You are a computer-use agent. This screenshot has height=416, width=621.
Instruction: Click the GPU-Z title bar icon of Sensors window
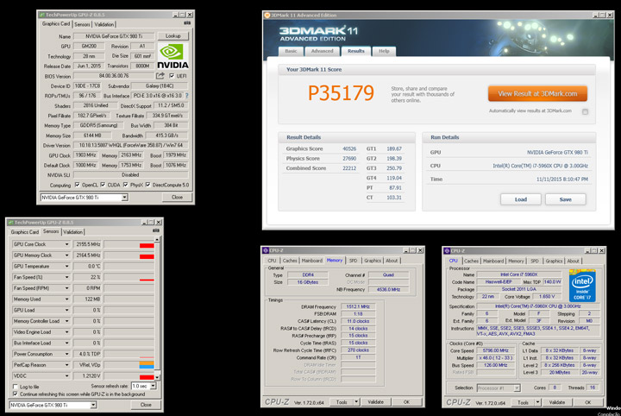pos(10,223)
